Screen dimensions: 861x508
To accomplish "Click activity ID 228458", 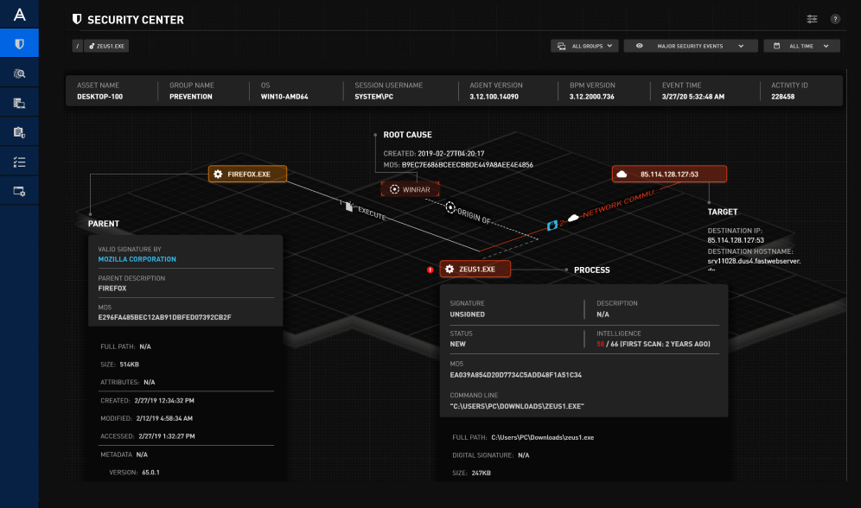I will (783, 97).
